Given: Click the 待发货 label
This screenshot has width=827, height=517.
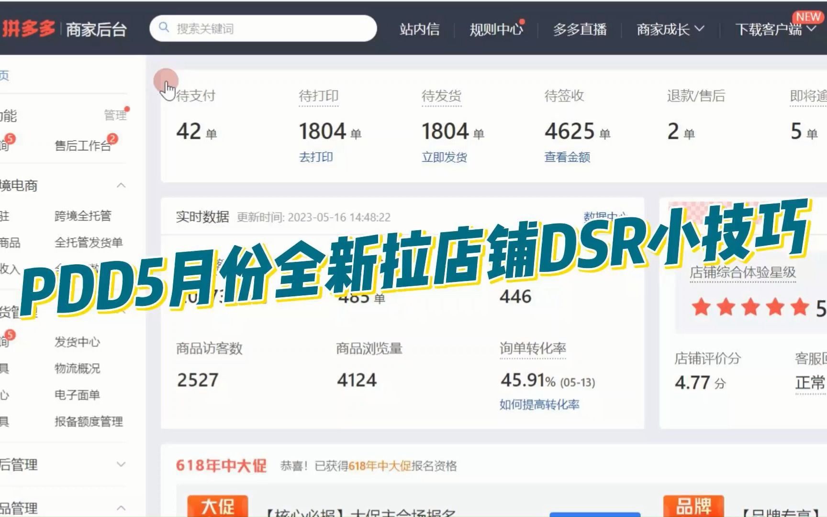Looking at the screenshot, I should (x=441, y=96).
